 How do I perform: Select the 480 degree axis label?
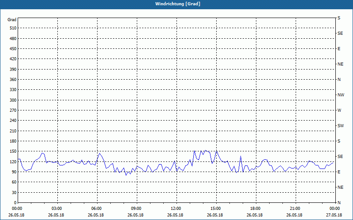click(13, 38)
